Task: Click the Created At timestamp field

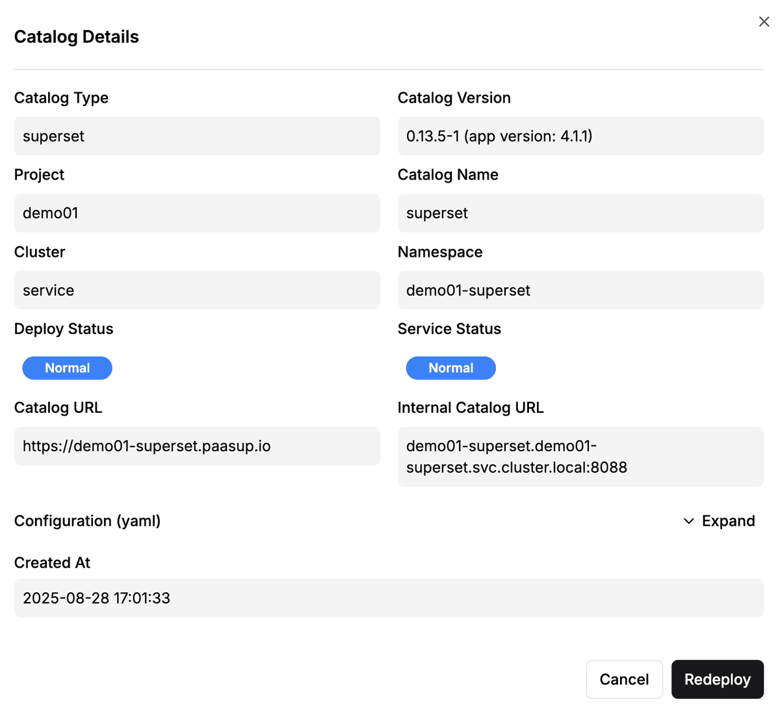Action: click(388, 598)
